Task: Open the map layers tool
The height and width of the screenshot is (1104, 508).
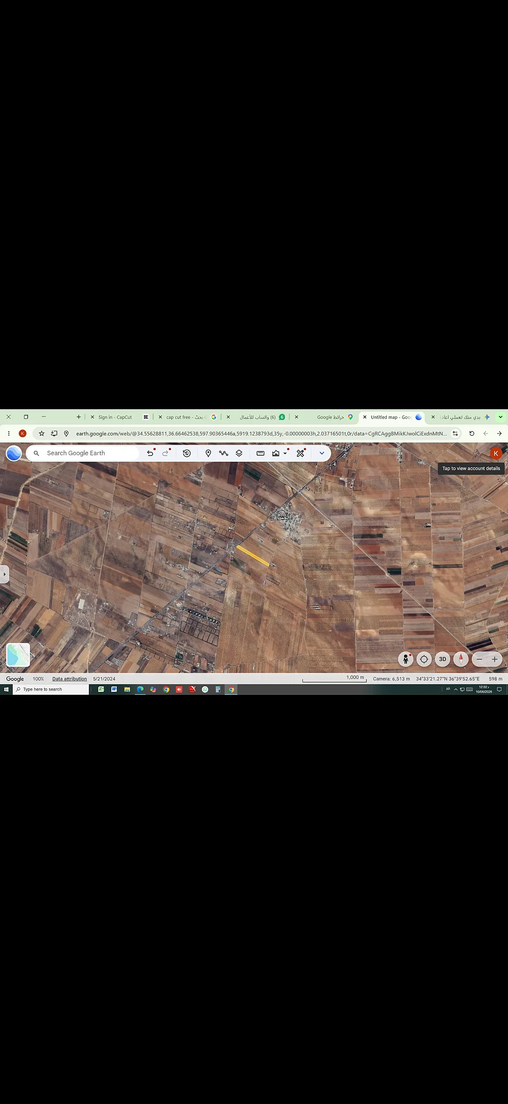Action: pyautogui.click(x=239, y=453)
